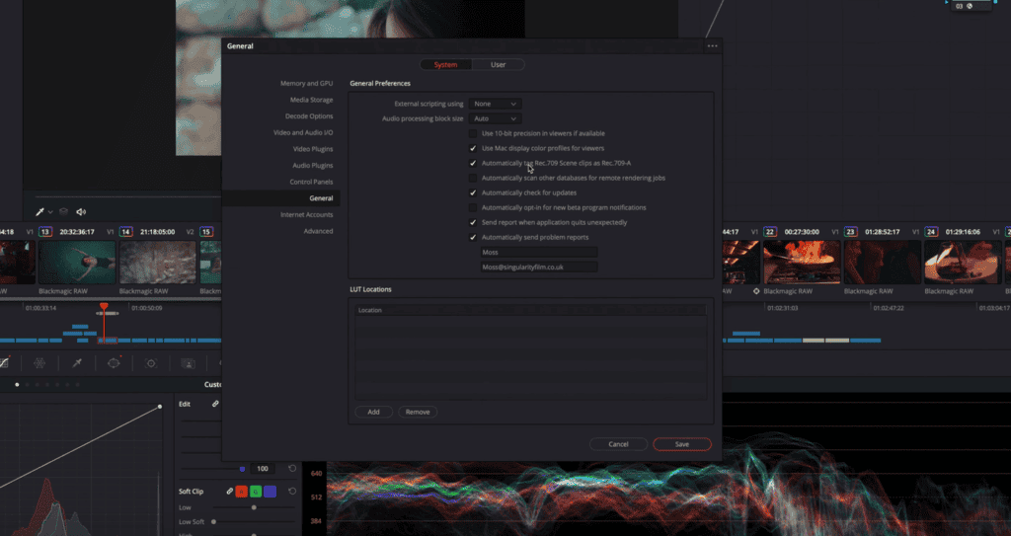The height and width of the screenshot is (536, 1011).
Task: Switch to the System tab
Action: click(445, 64)
